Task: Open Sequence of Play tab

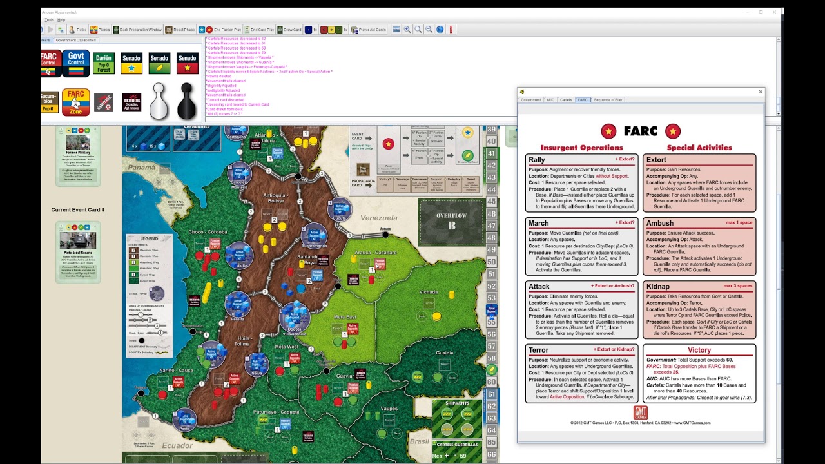Action: tap(608, 100)
